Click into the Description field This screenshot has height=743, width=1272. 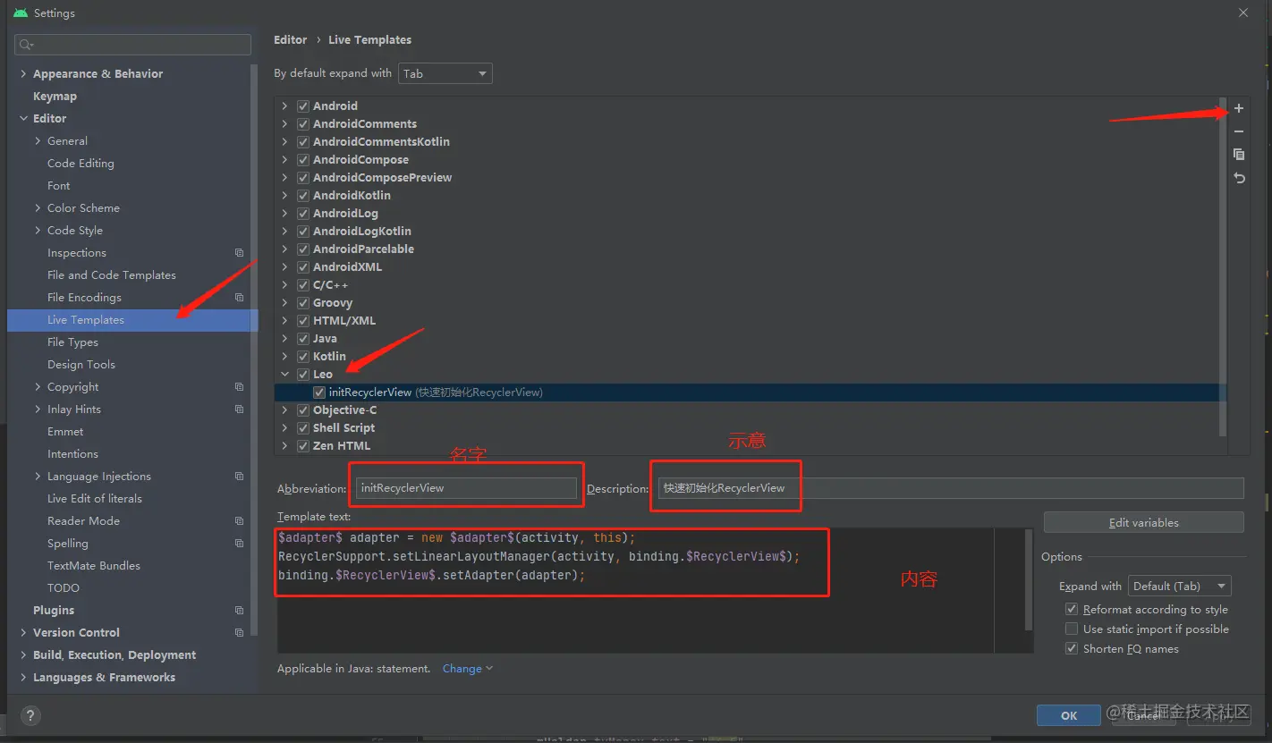[x=951, y=488]
